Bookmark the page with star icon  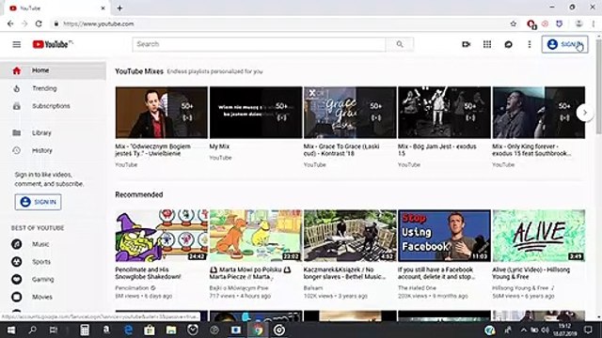coord(514,23)
